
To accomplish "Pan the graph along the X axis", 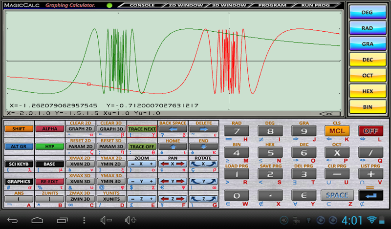I will click(173, 164).
